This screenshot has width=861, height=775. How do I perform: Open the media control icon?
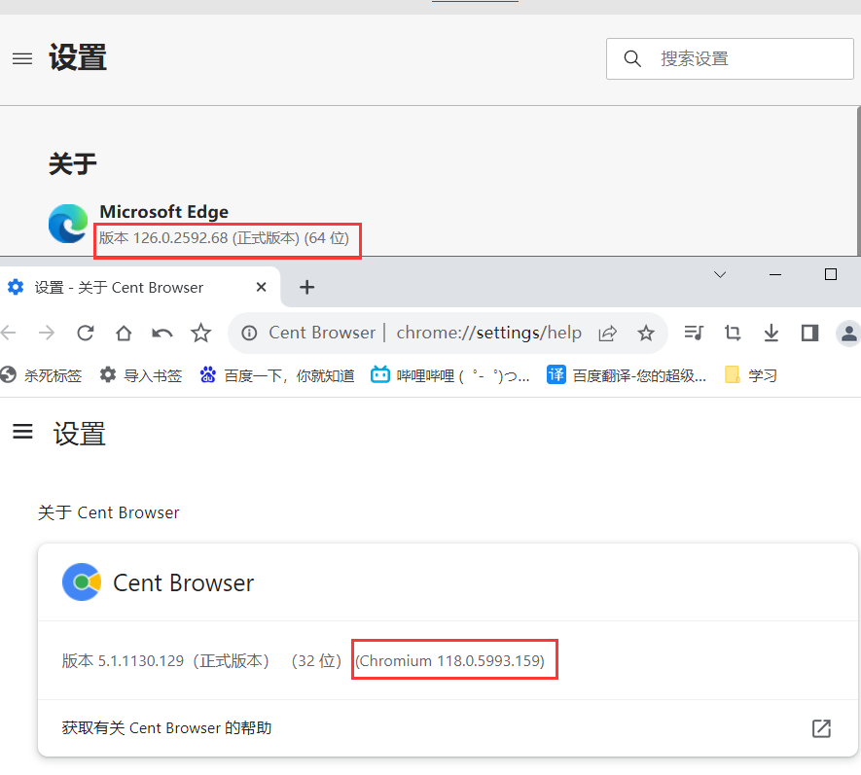694,333
